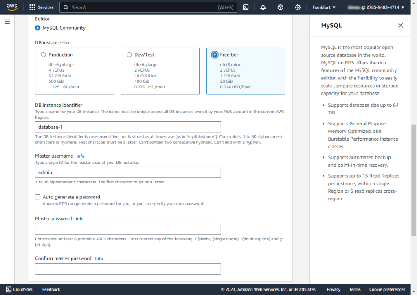Enable Auto generate a password checkbox

click(x=37, y=197)
